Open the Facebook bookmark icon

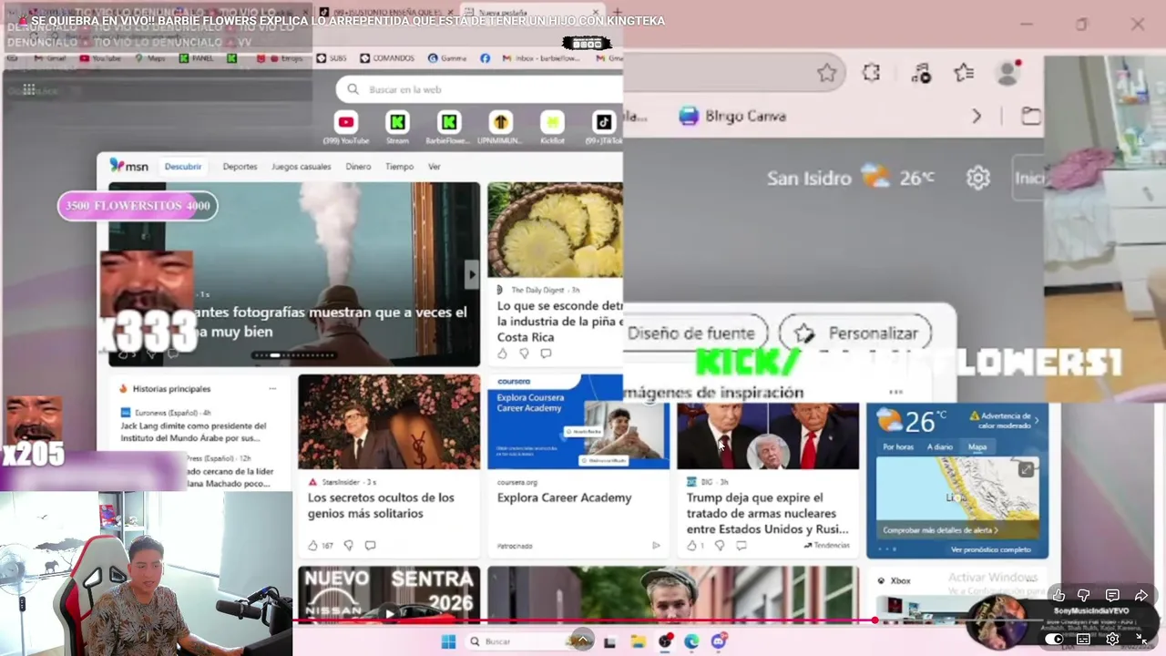485,58
